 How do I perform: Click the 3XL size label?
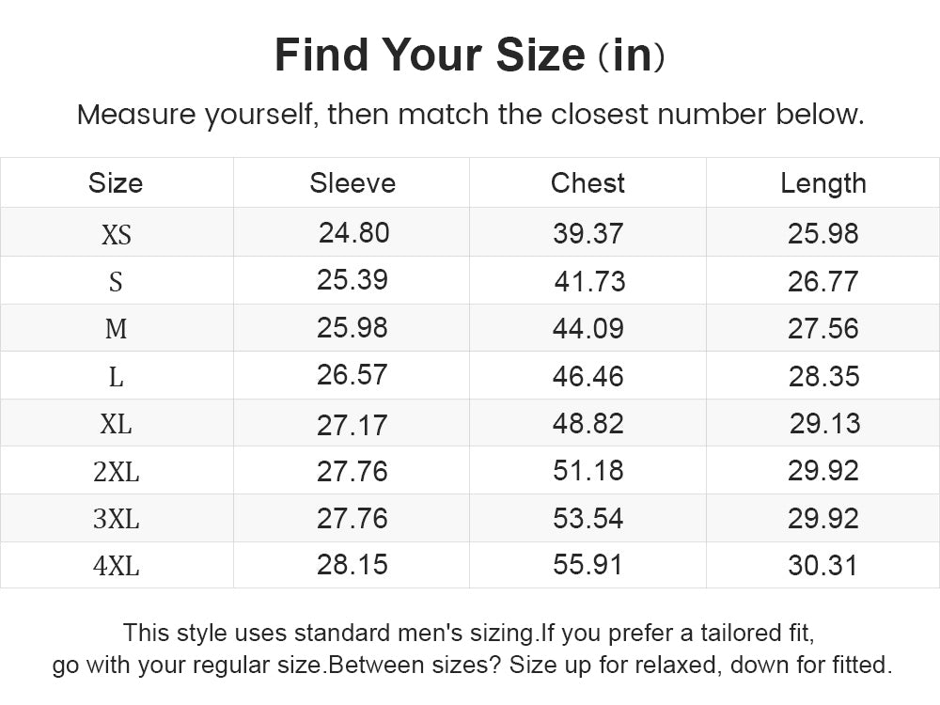116,519
